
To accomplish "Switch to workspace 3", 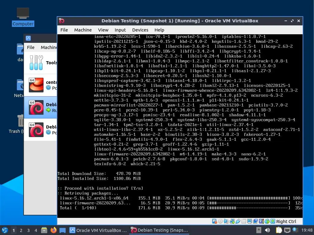I will click(x=29, y=230).
